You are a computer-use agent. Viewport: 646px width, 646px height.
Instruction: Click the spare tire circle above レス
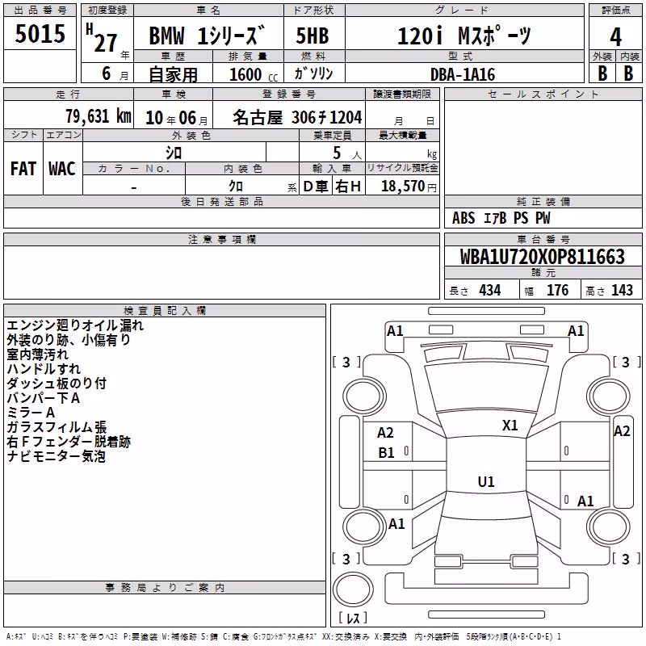353,589
